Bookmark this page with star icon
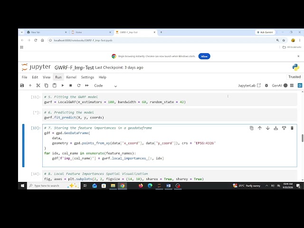The height and width of the screenshot is (228, 304). (284, 40)
